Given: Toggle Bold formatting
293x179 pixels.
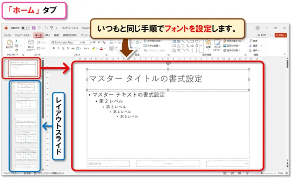Looking at the screenshot, I should (x=54, y=48).
